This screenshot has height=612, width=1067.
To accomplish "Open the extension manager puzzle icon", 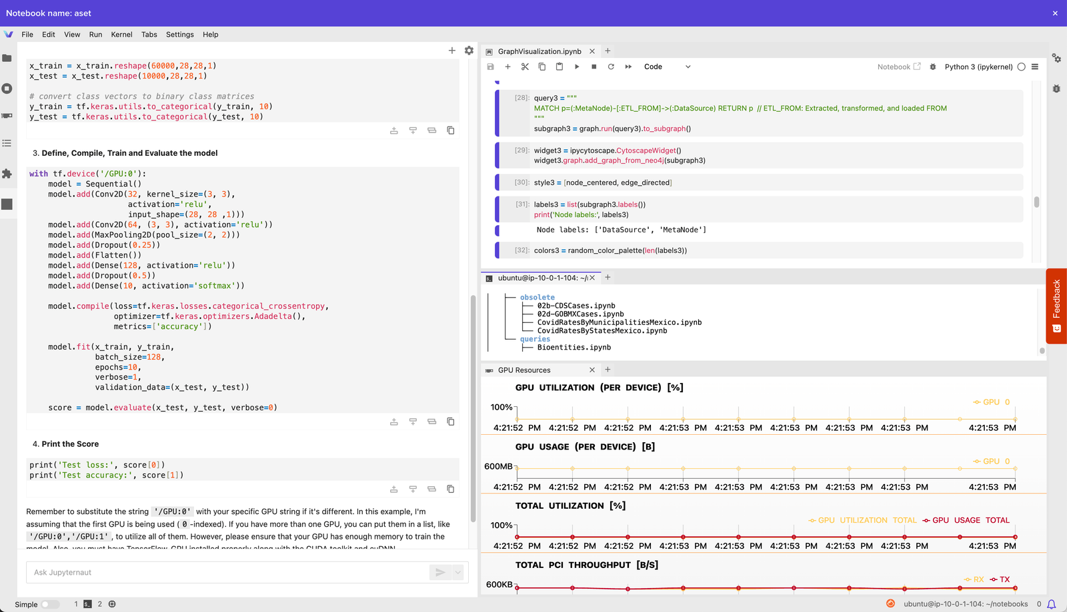I will tap(7, 174).
